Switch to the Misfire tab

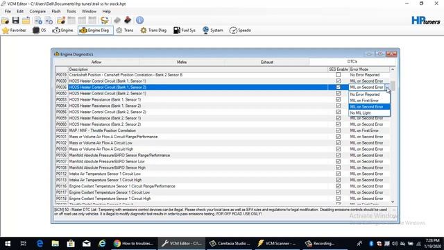click(182, 62)
